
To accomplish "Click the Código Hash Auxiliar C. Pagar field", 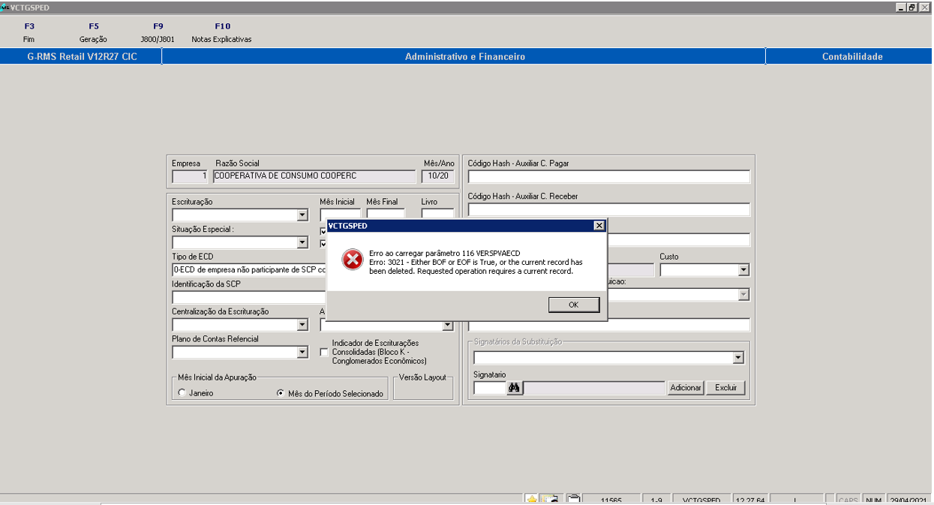I will [x=608, y=177].
